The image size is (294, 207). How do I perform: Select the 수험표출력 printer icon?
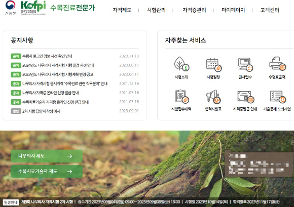coord(277,64)
